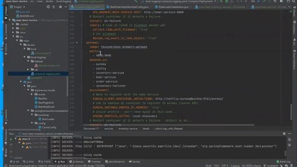This screenshot has width=297, height=167.
Task: Expand the .circleci folder
Action: pos(13,24)
